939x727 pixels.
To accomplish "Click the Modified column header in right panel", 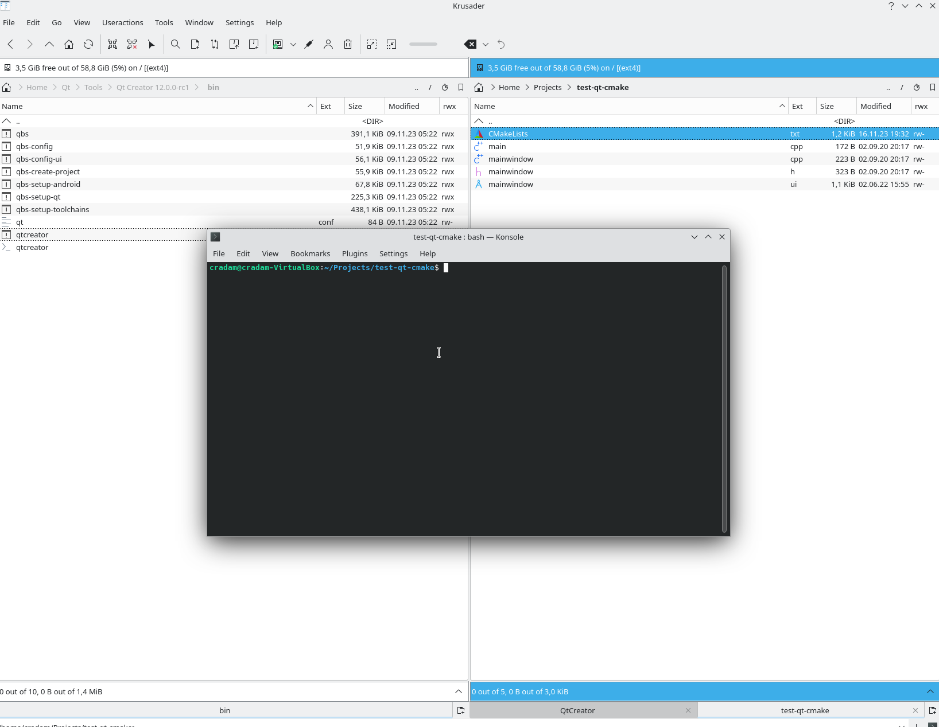I will (883, 106).
